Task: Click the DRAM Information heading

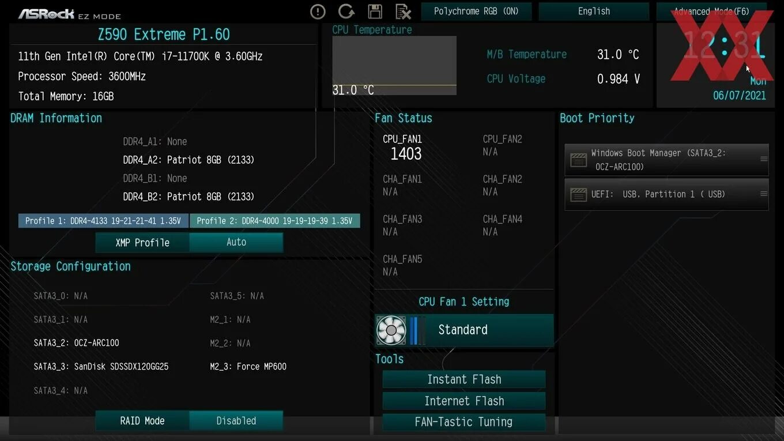Action: (x=56, y=118)
